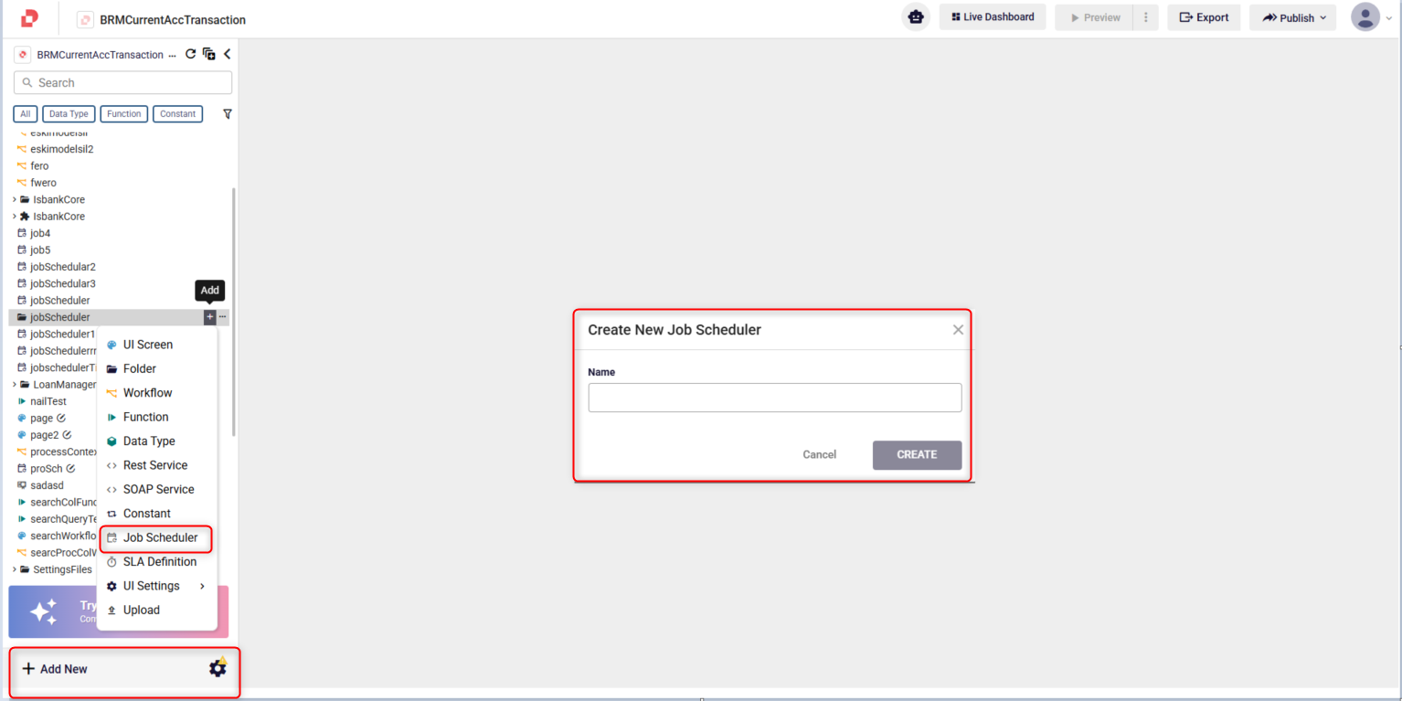Open the Publish dropdown
This screenshot has height=701, width=1402.
(x=1292, y=17)
